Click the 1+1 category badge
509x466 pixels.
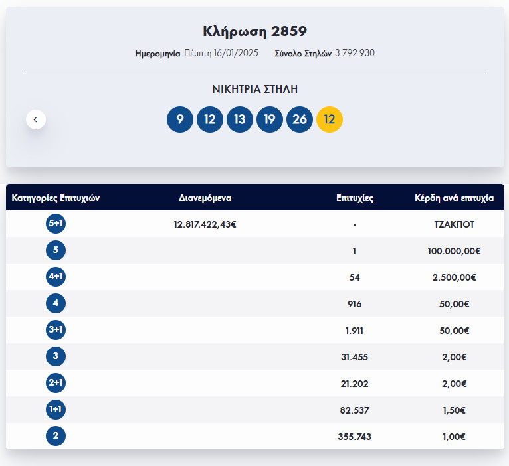tap(56, 410)
